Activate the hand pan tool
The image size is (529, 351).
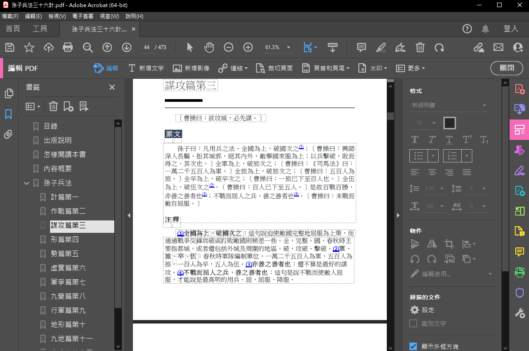209,47
